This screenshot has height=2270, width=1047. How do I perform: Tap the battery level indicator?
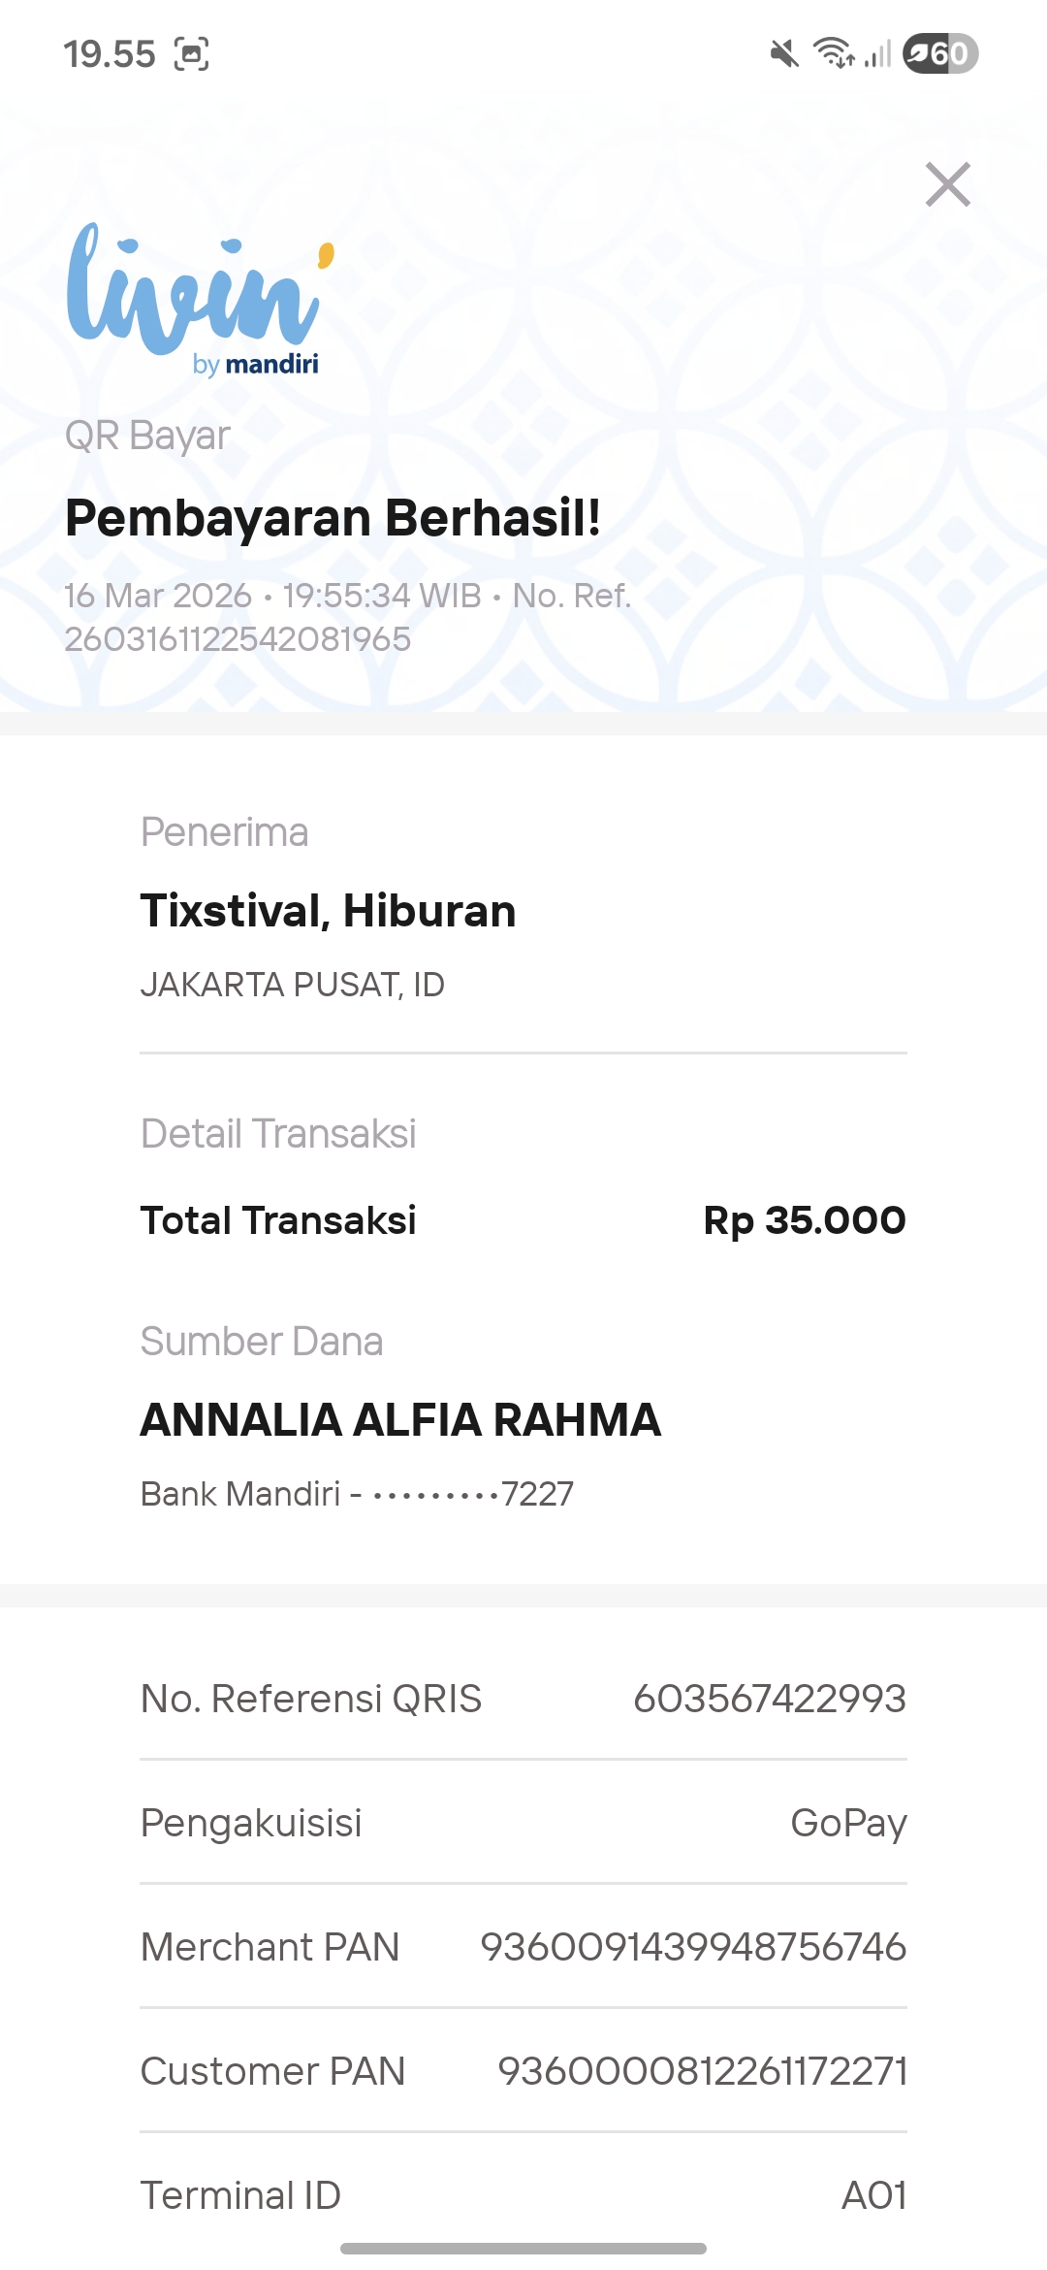tap(939, 53)
